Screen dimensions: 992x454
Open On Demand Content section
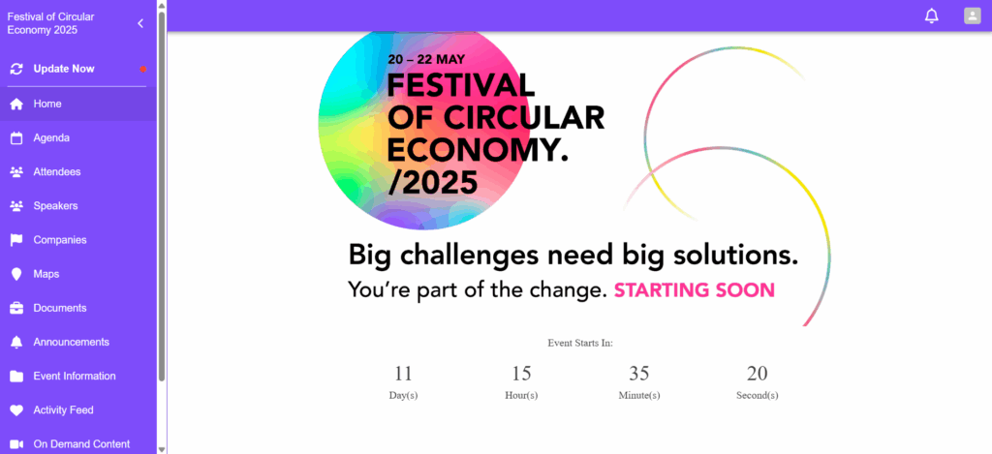tap(78, 444)
